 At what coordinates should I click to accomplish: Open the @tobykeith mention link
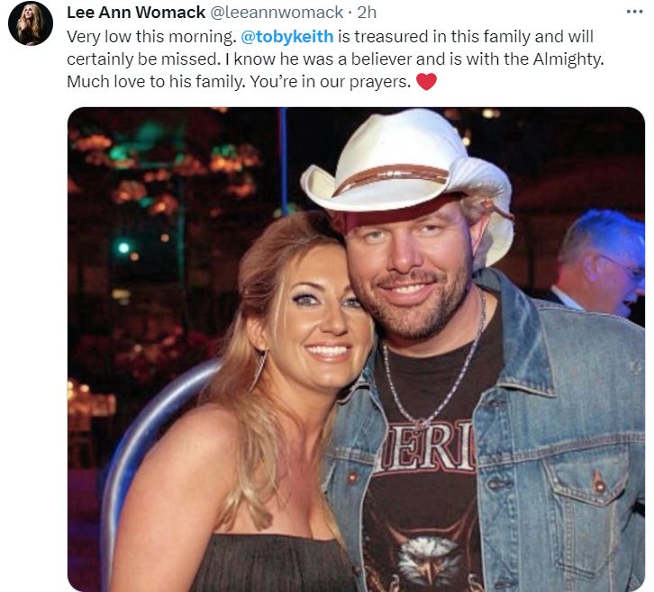click(287, 37)
